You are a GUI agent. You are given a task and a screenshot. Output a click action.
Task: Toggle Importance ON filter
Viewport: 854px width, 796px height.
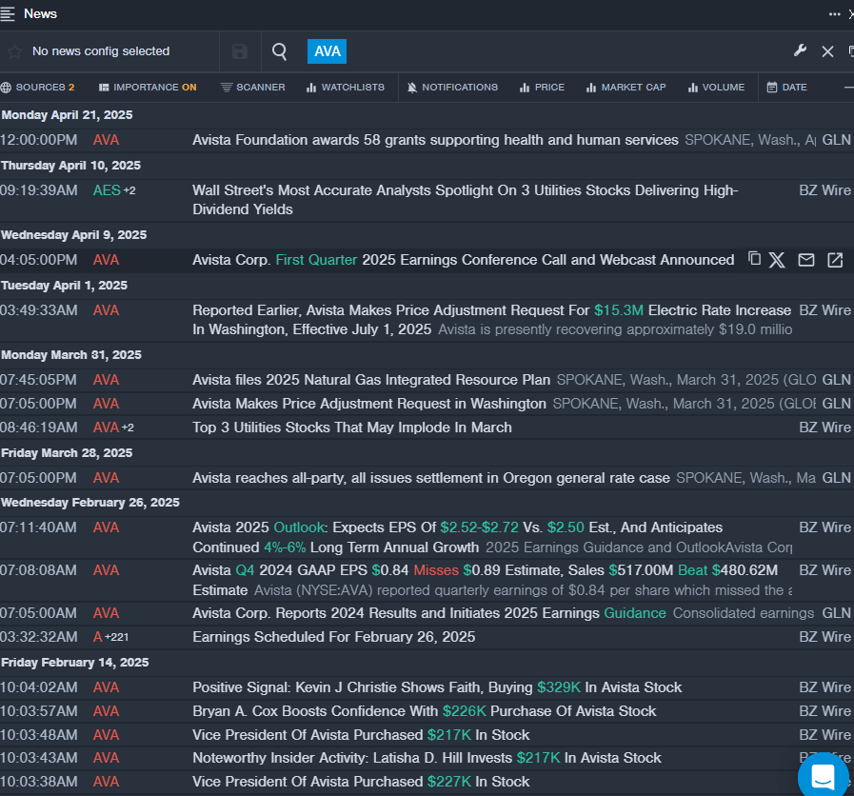(148, 88)
